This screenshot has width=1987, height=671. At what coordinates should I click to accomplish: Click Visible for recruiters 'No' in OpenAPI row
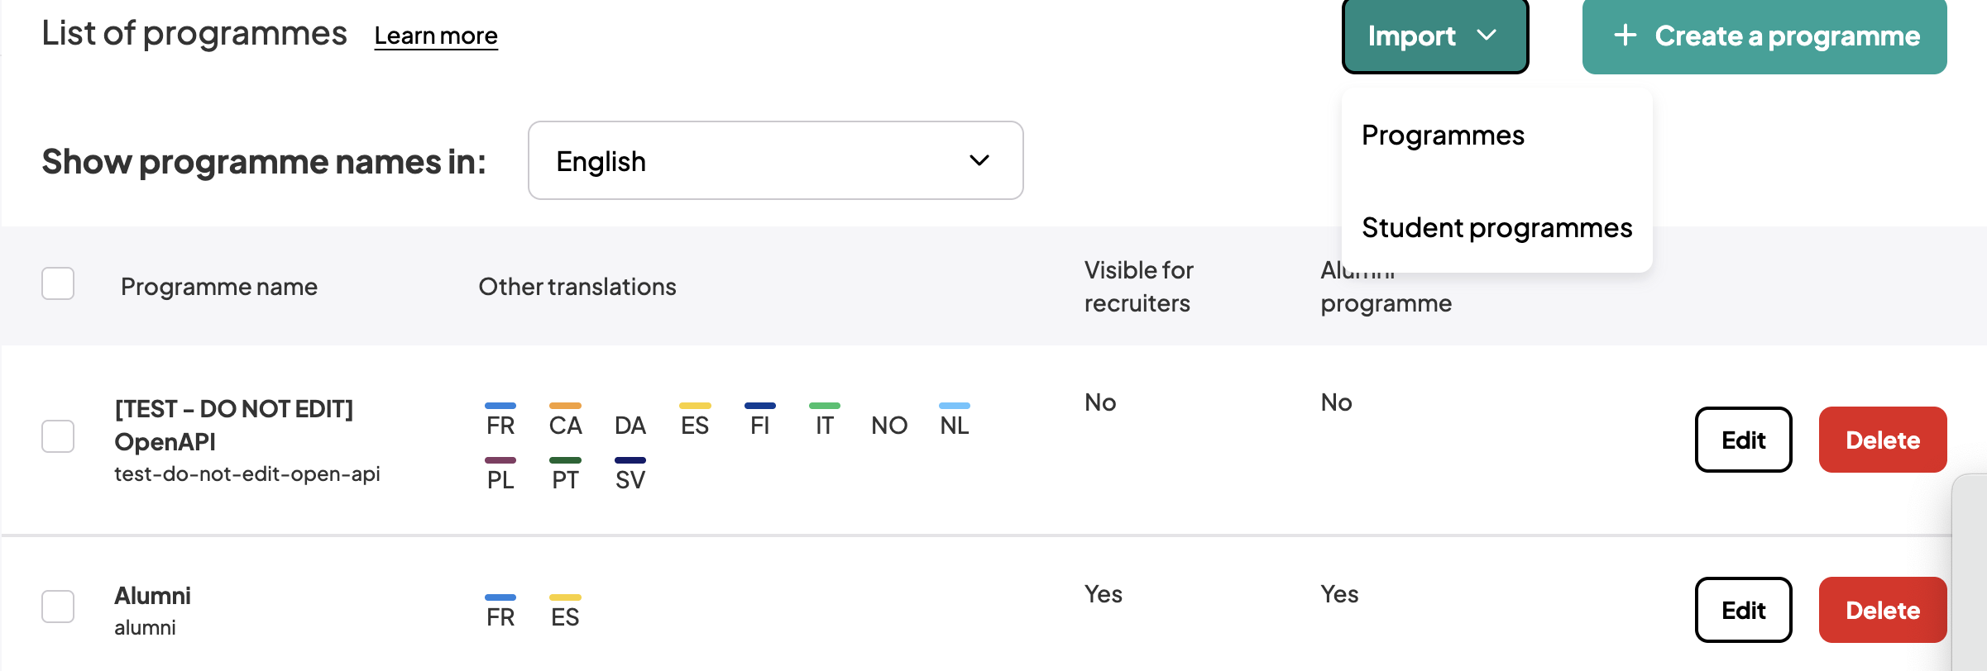point(1100,402)
